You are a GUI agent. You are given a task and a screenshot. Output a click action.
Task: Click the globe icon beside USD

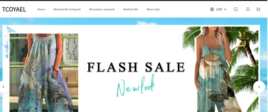(212, 9)
